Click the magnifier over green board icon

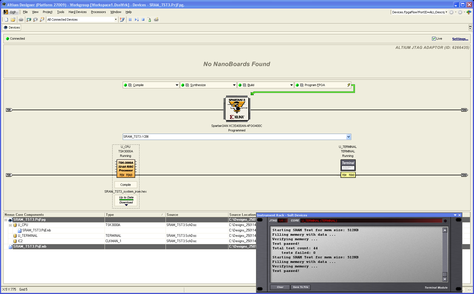[29, 20]
